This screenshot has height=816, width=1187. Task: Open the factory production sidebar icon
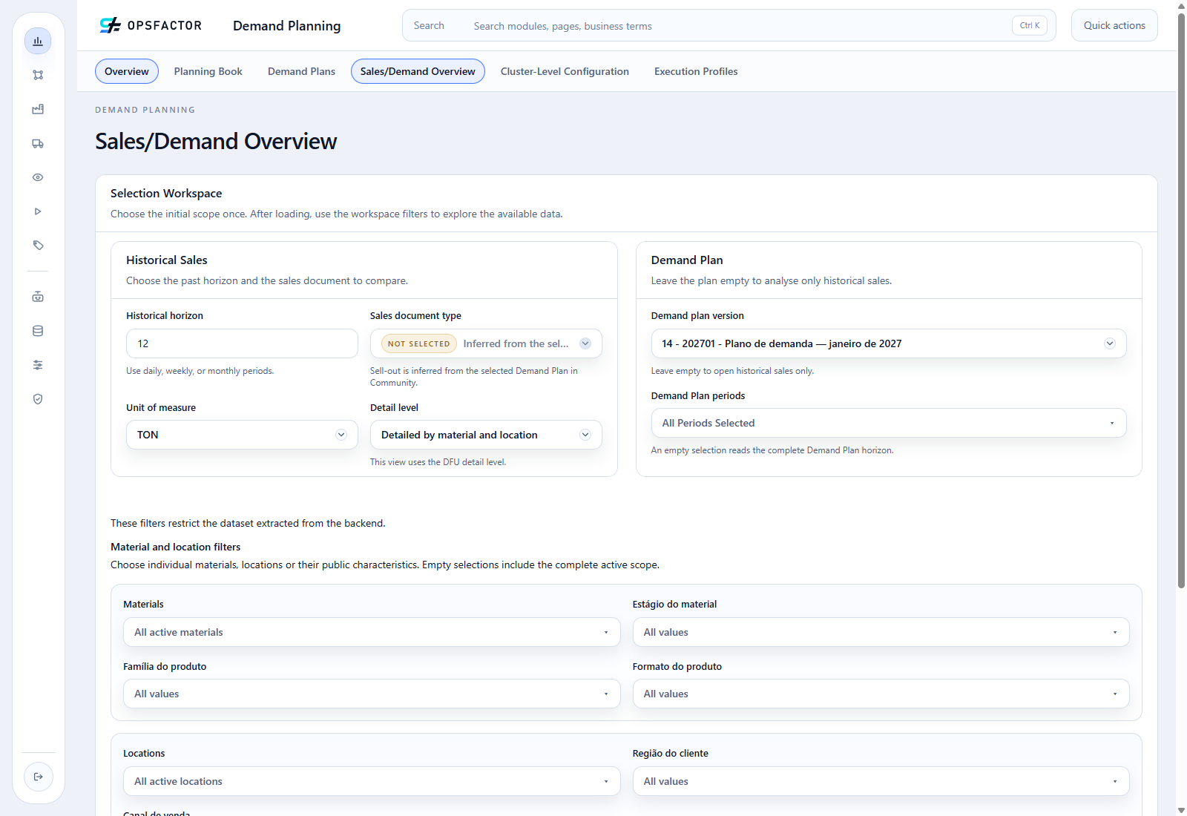coord(38,109)
